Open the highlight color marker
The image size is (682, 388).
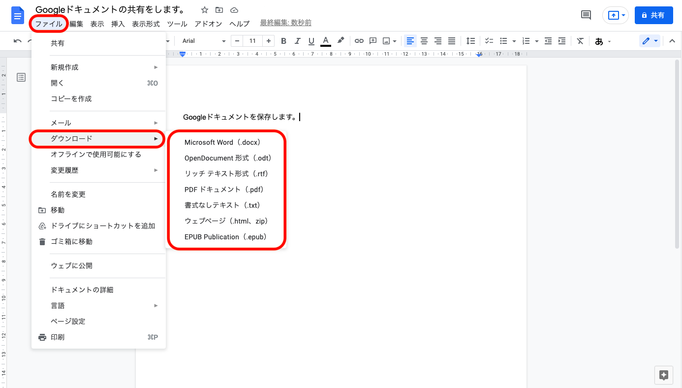(x=341, y=41)
